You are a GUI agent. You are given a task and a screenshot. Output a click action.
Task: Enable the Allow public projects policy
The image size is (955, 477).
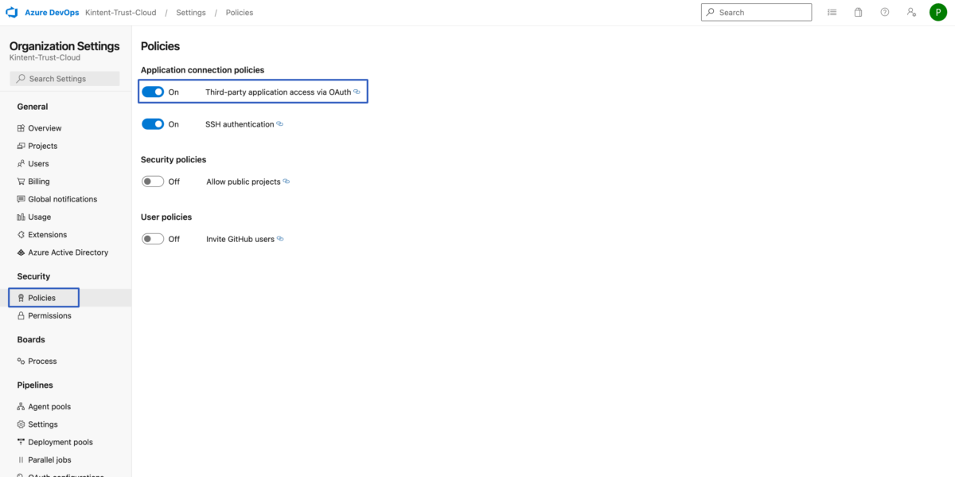click(x=153, y=181)
